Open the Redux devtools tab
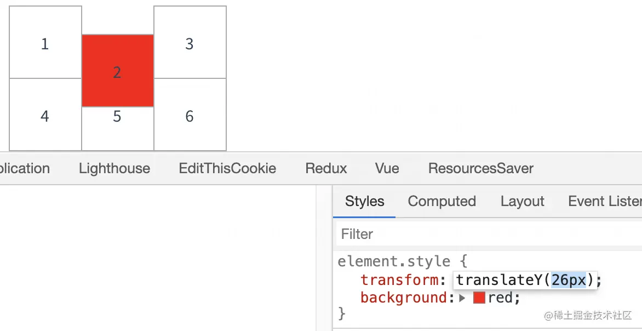642x331 pixels. coord(326,168)
